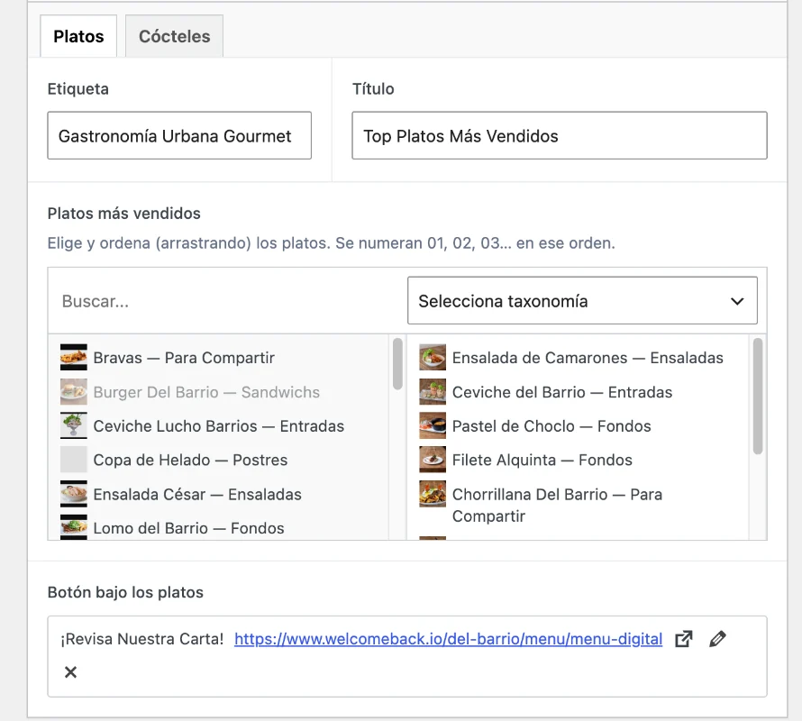The height and width of the screenshot is (721, 802).
Task: Click Ceviche Lucho Barrios thumbnail
Action: click(x=74, y=425)
